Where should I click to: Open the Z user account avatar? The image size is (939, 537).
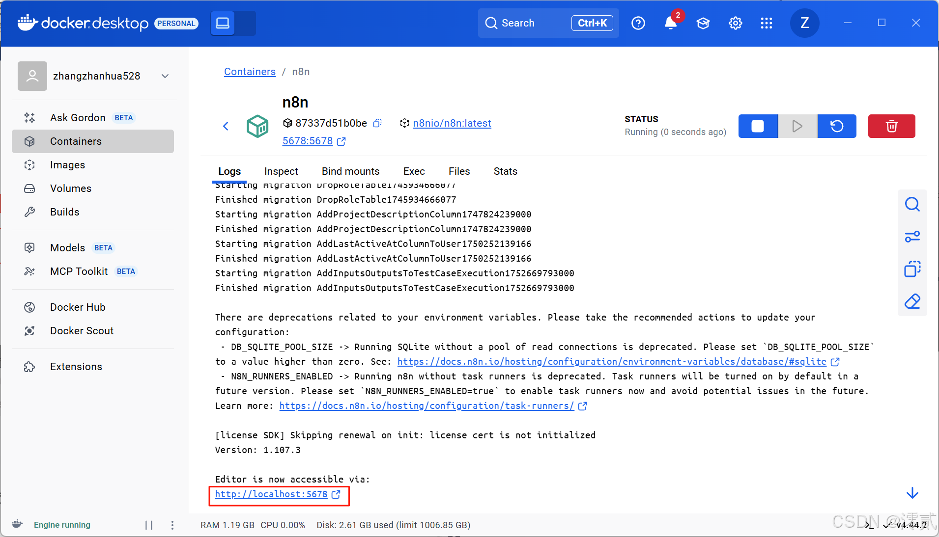pyautogui.click(x=804, y=23)
